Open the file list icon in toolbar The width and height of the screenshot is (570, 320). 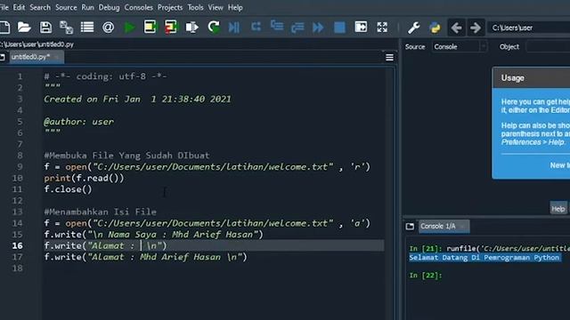pos(87,28)
